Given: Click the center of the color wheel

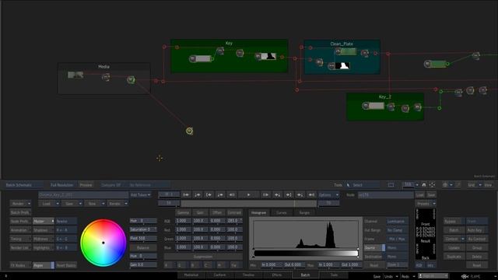Looking at the screenshot, I should coord(103,243).
